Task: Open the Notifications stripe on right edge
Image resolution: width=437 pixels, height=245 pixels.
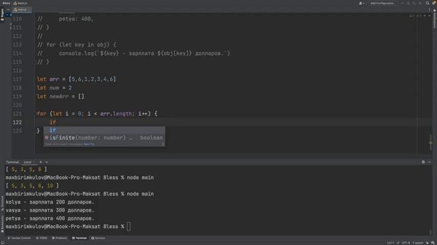Action: [x=434, y=19]
